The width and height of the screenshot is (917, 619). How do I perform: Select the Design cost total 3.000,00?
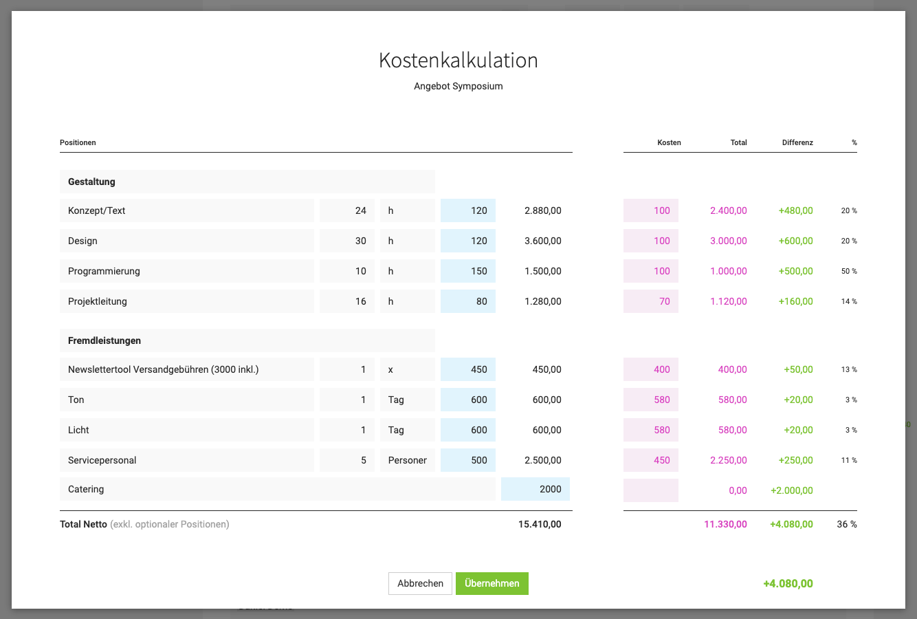click(728, 241)
